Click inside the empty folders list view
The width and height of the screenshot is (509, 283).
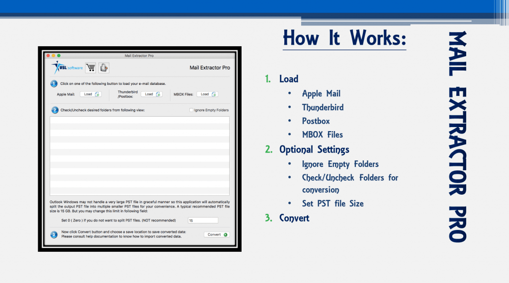[139, 155]
